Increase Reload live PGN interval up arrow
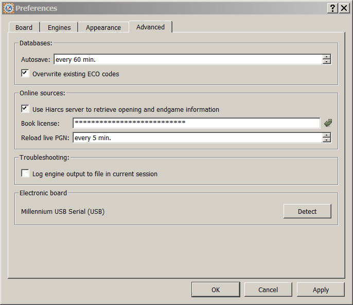The width and height of the screenshot is (353, 305). 326,135
